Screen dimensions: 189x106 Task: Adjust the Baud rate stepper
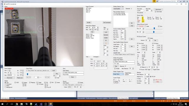coord(151,11)
